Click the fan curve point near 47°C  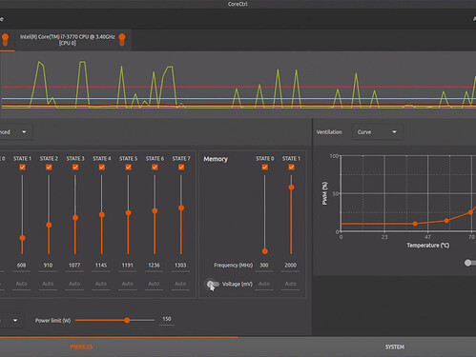click(415, 224)
